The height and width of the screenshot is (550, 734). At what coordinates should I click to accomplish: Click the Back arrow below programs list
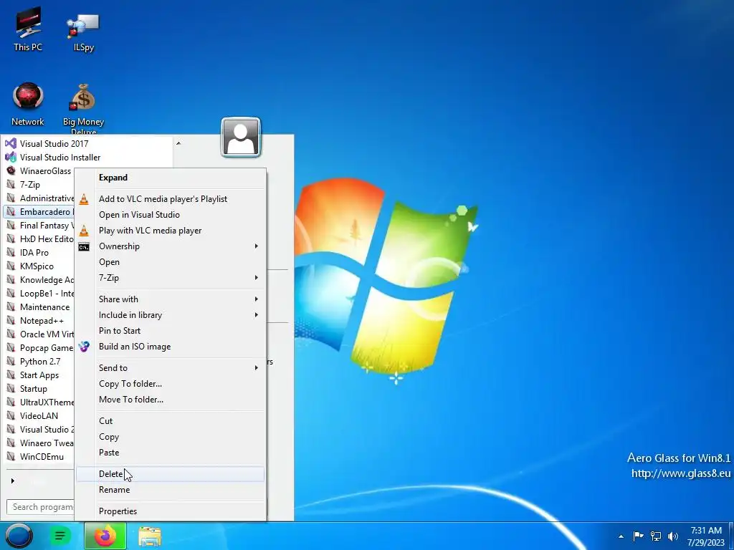click(13, 481)
